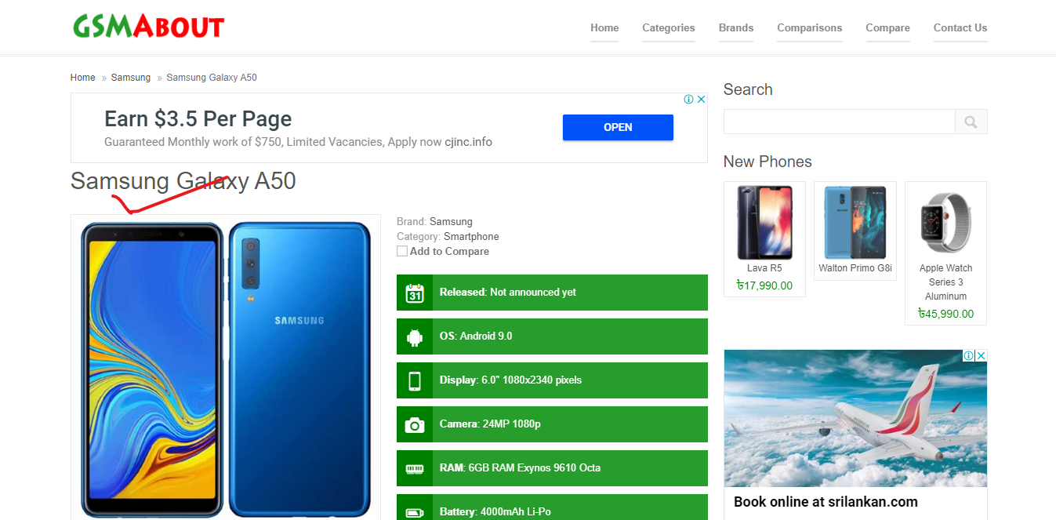Open the Contact Us menu item
Screen dimensions: 1056x520
pyautogui.click(x=960, y=27)
